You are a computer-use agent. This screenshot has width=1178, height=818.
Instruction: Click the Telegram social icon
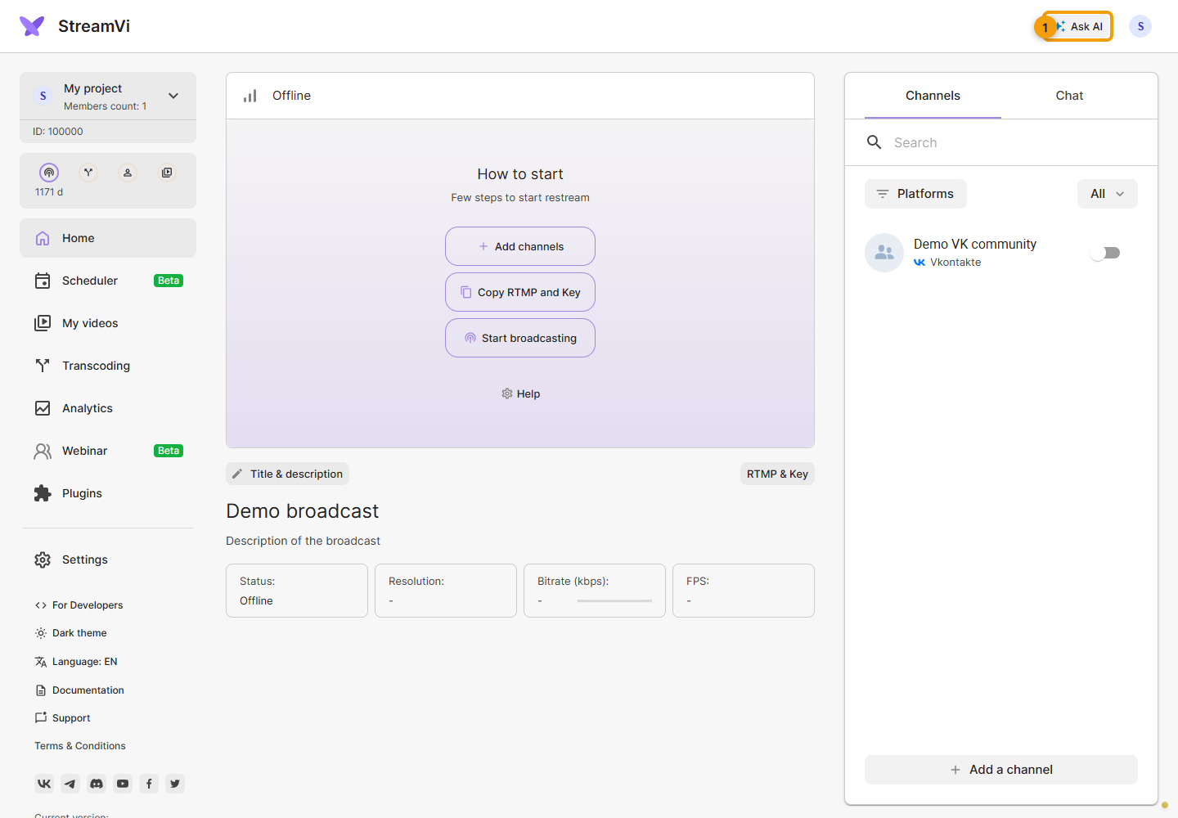tap(70, 784)
